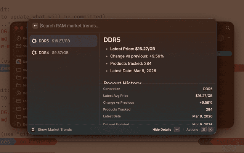
Task: Open the Actions menu
Action: click(x=192, y=130)
